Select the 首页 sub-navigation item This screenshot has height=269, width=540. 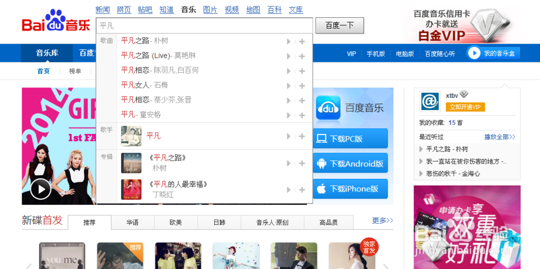pyautogui.click(x=43, y=71)
